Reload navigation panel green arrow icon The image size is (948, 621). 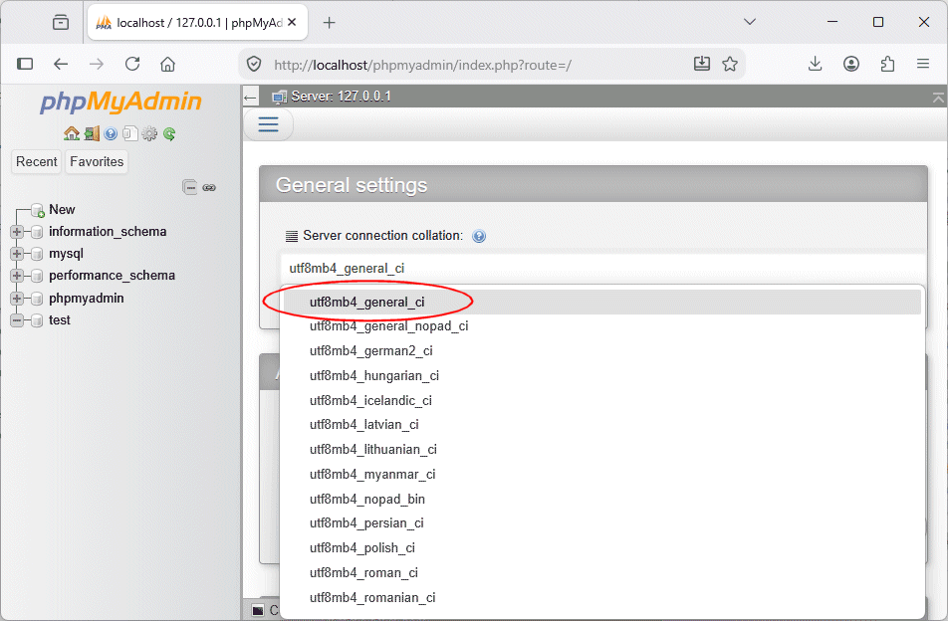[169, 133]
